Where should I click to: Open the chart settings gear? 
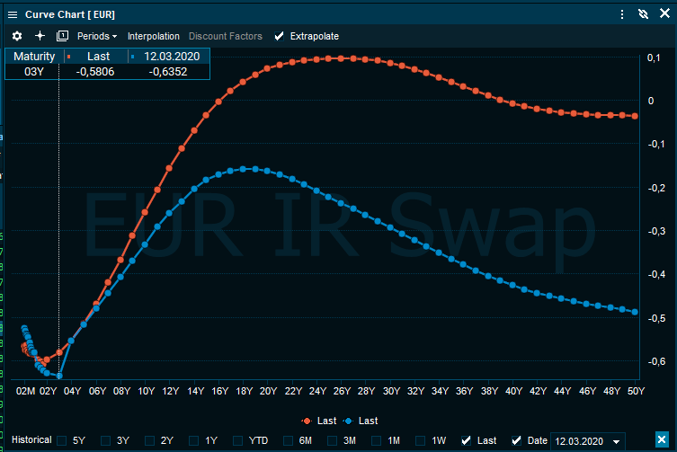coord(16,36)
